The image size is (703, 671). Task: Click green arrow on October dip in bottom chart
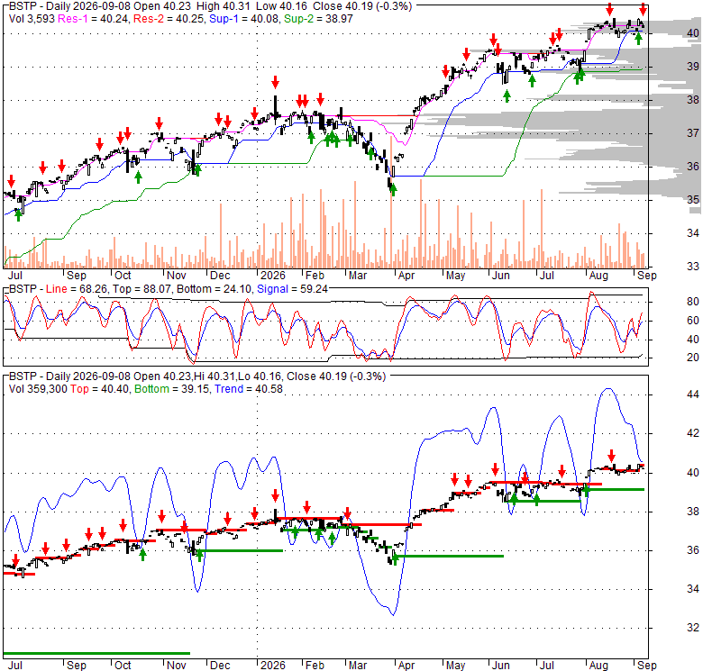142,555
